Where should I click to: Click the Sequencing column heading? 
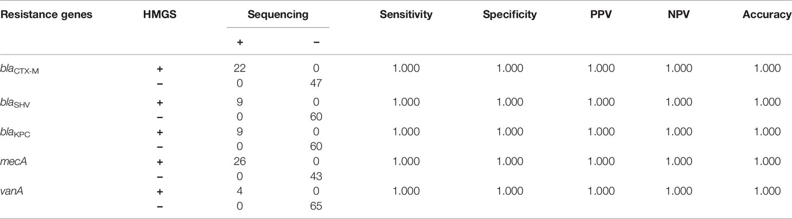pyautogui.click(x=278, y=15)
